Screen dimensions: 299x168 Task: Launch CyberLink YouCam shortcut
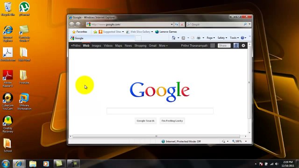[8, 101]
